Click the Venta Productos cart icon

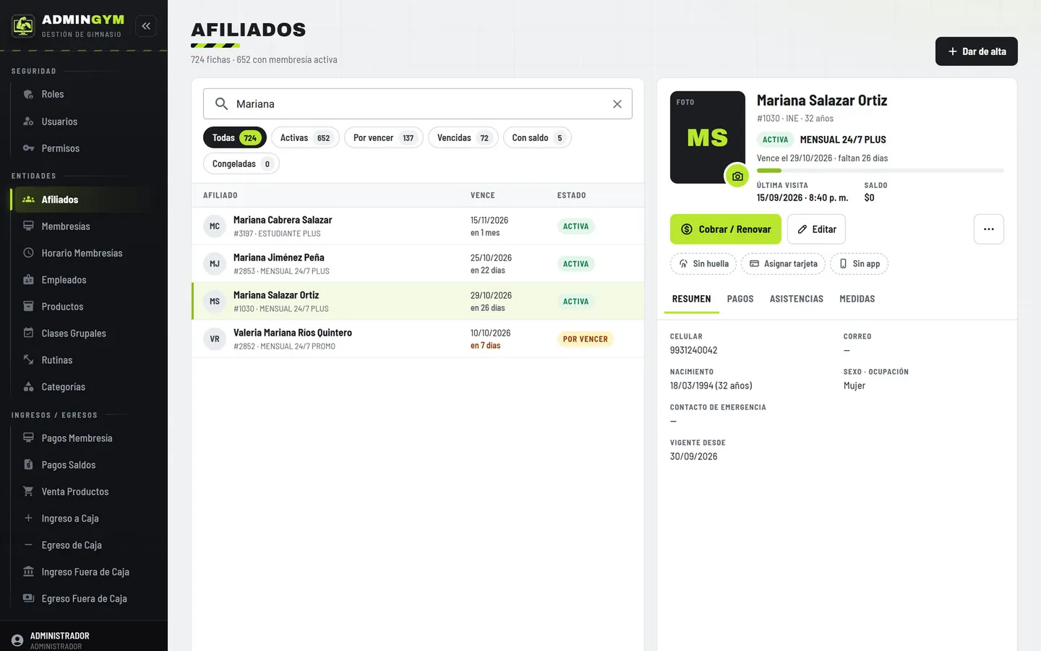pos(28,492)
